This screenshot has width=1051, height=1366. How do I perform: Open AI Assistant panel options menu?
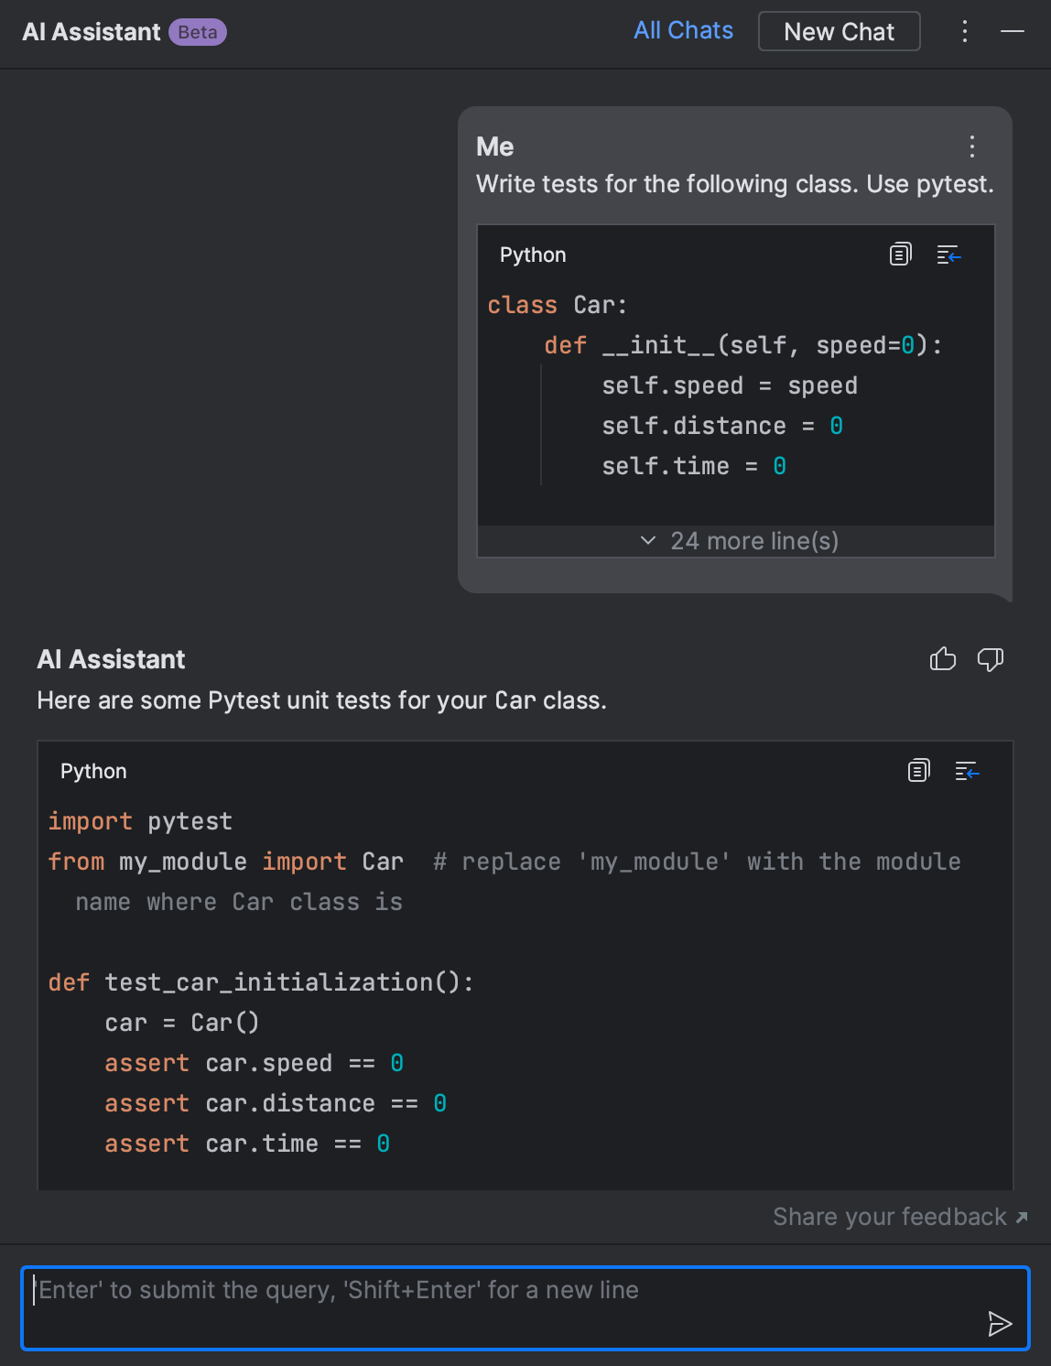point(965,31)
